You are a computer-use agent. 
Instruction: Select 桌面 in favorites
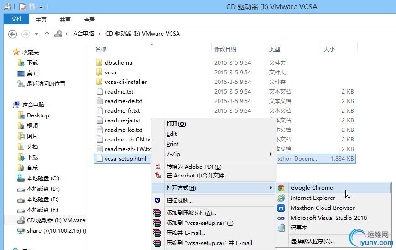point(32,73)
